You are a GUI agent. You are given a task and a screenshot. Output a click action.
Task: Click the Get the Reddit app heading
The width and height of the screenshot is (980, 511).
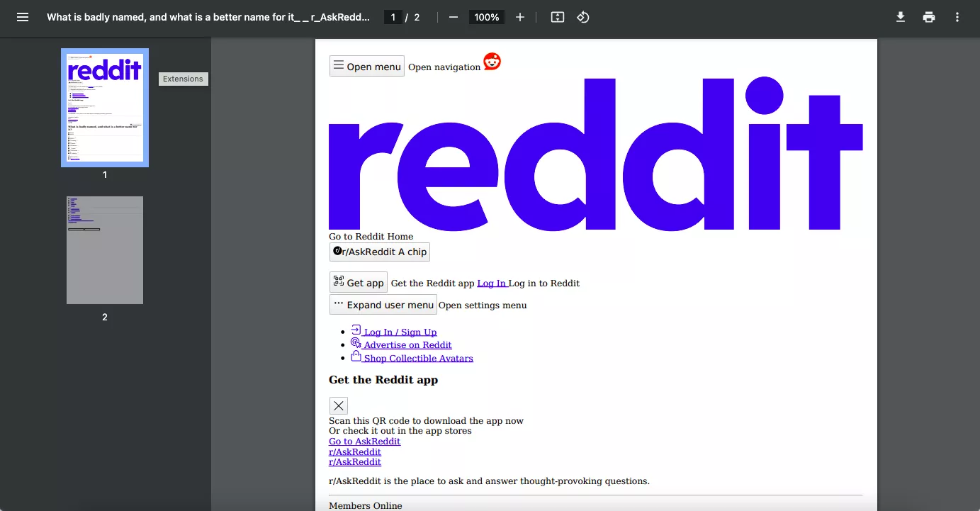[383, 380]
